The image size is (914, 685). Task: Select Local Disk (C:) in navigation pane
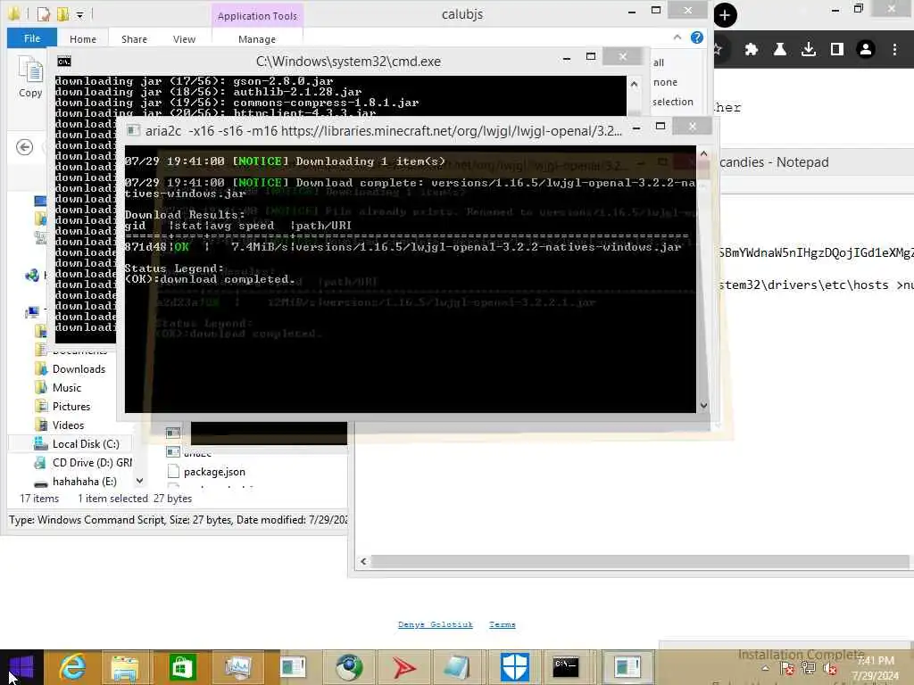click(86, 443)
